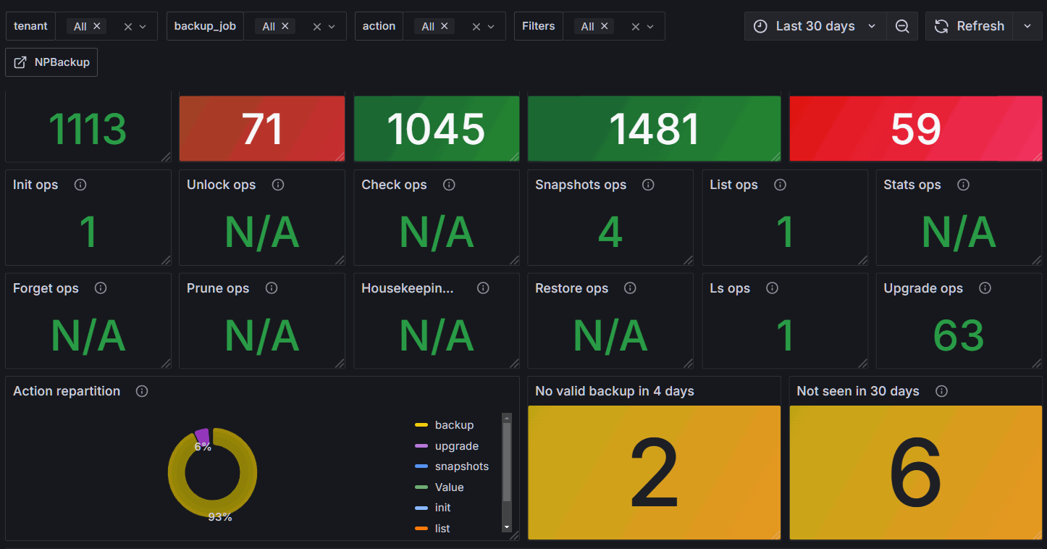Click info icon beside Snapshots ops
The image size is (1047, 549).
coord(648,185)
